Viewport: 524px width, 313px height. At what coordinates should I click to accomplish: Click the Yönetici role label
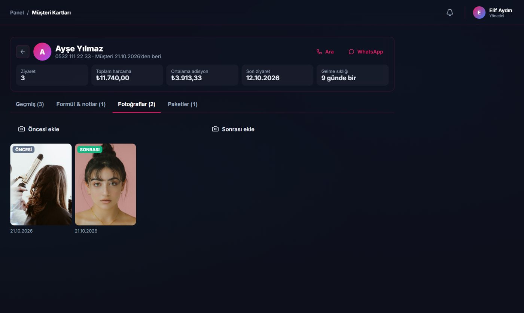coord(497,16)
